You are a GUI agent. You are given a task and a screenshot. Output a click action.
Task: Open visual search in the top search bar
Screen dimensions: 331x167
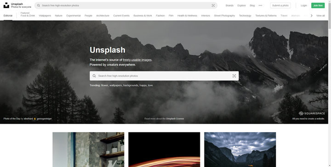213,6
